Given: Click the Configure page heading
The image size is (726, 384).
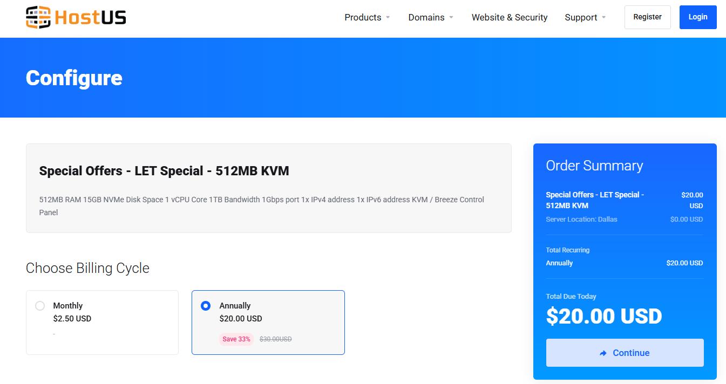Looking at the screenshot, I should click(73, 78).
